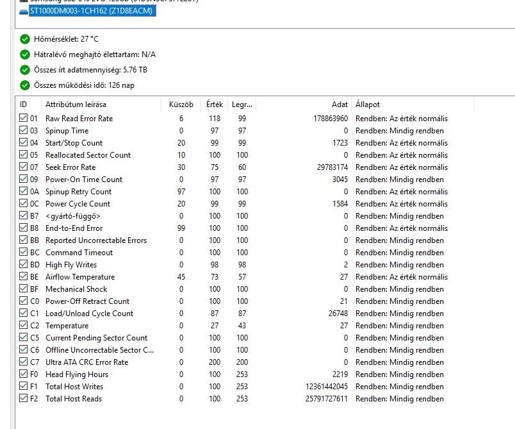Click the hard drive icon beside ST1000DM003
This screenshot has height=429, width=515.
coord(24,12)
